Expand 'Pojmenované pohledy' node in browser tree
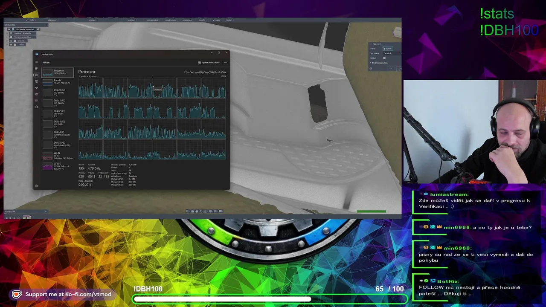The width and height of the screenshot is (546, 307). click(7, 37)
